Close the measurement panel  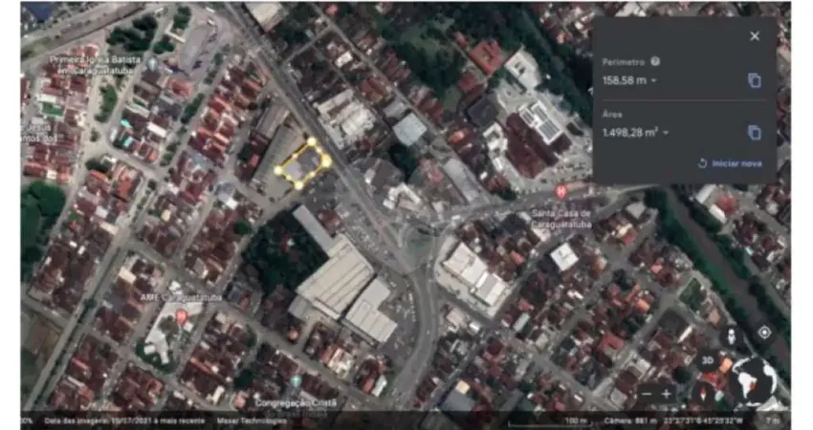(755, 36)
